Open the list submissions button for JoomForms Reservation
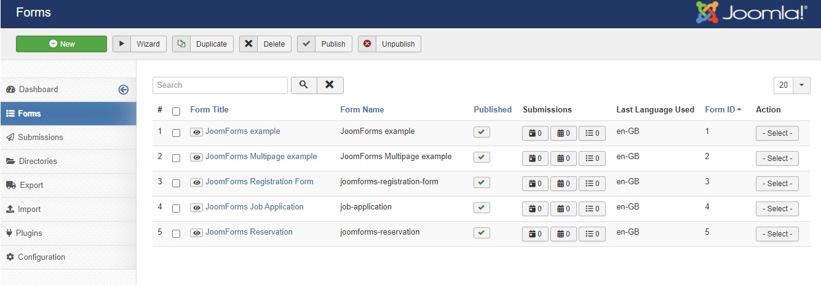The width and height of the screenshot is (821, 285). (x=592, y=234)
